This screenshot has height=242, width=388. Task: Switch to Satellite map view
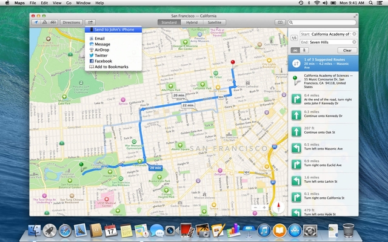(215, 22)
